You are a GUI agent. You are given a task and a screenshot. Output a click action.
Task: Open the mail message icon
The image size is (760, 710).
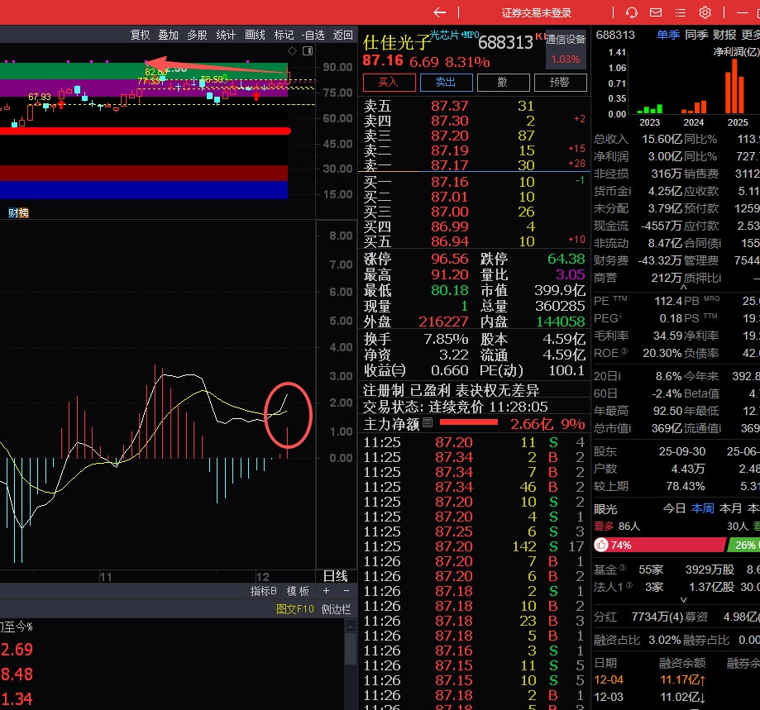pyautogui.click(x=656, y=12)
